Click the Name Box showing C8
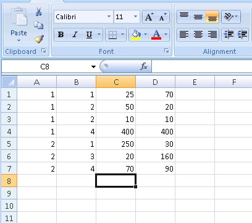 point(45,67)
